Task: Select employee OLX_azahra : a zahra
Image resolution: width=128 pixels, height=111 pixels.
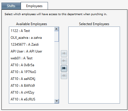Action: click(x=32, y=38)
